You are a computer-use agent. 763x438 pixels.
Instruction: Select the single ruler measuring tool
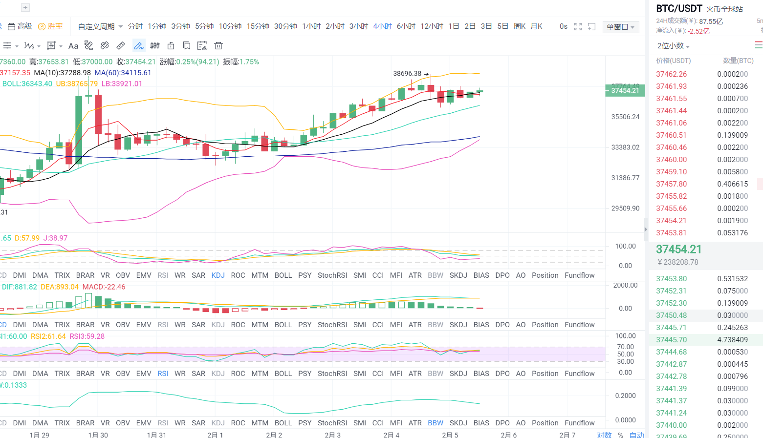(x=121, y=46)
